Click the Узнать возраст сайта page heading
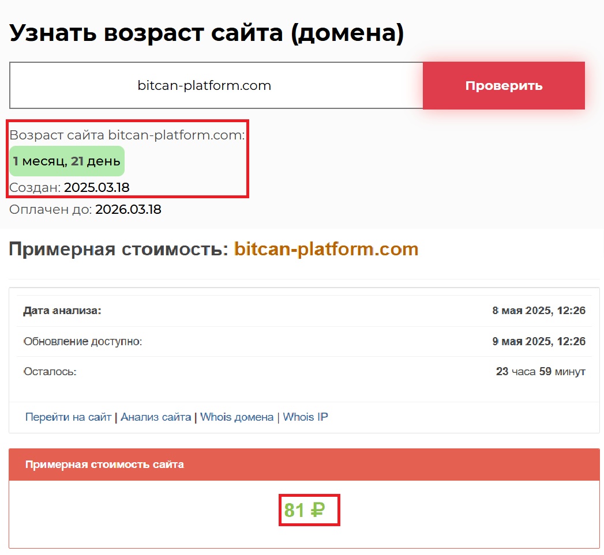The image size is (604, 555). tap(207, 33)
